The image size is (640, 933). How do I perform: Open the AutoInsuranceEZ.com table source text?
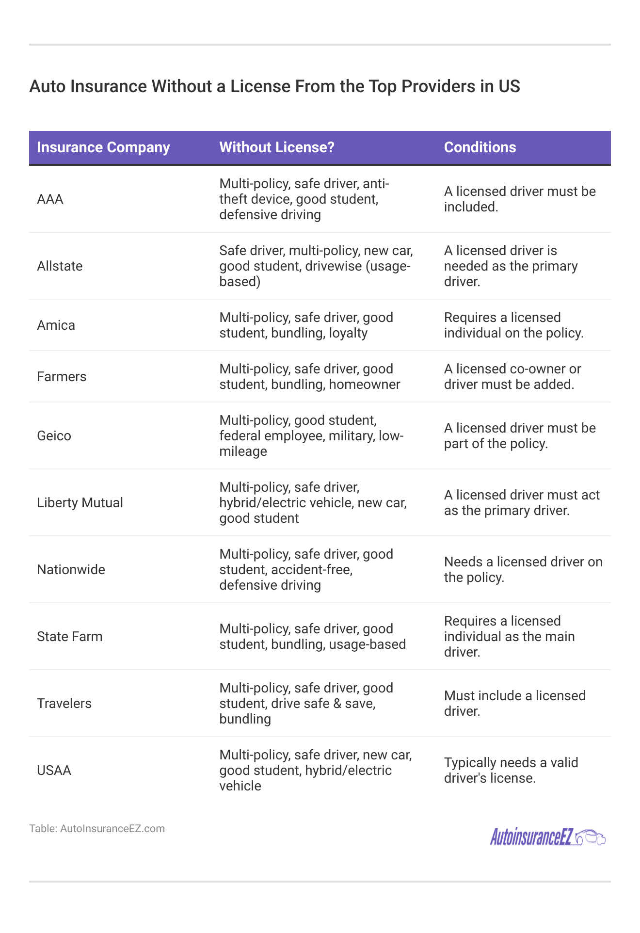click(97, 828)
